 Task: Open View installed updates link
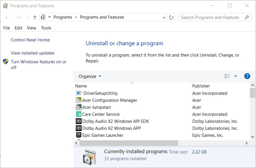(x=33, y=53)
